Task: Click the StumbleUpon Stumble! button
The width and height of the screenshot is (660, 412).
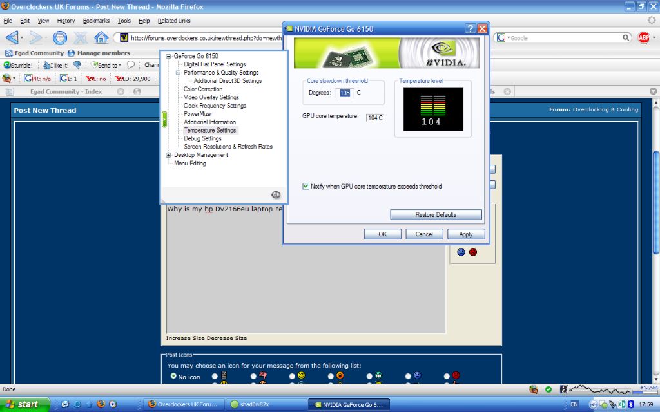Action: click(x=18, y=65)
